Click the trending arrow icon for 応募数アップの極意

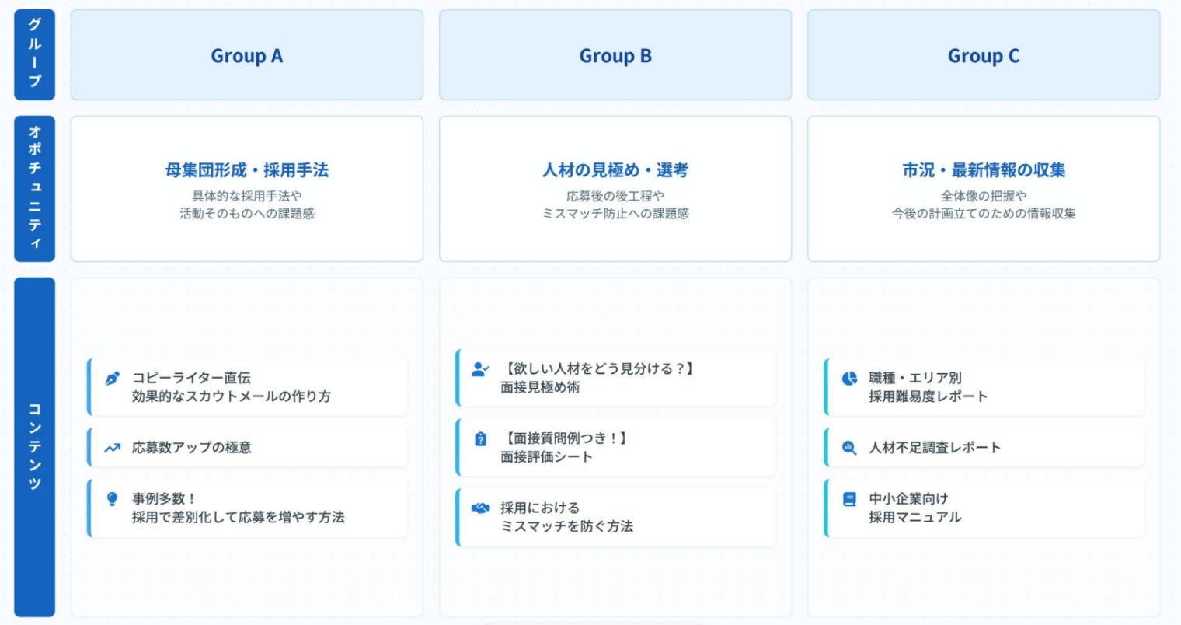113,448
